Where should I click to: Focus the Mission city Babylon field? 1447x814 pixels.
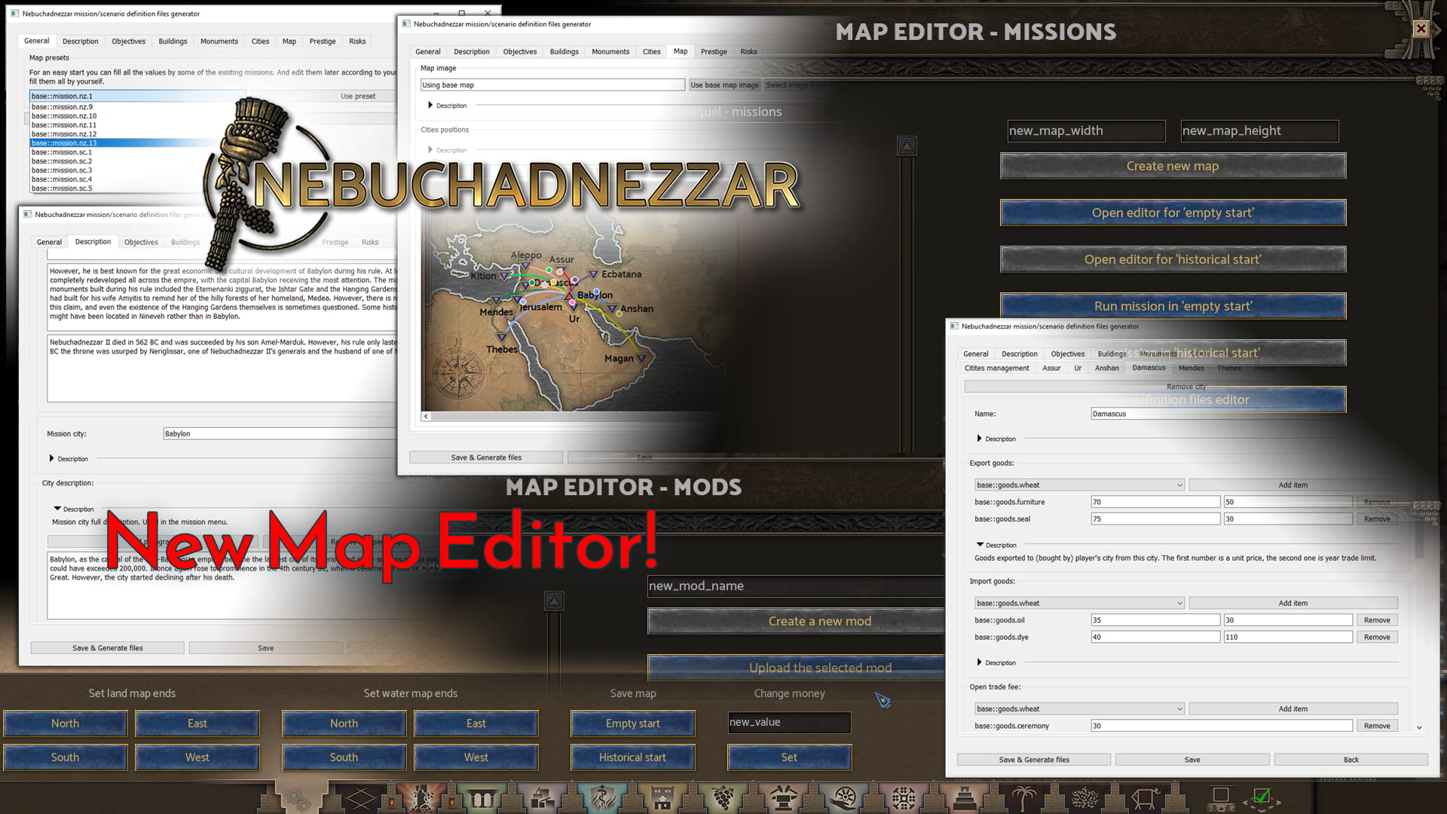pos(279,434)
